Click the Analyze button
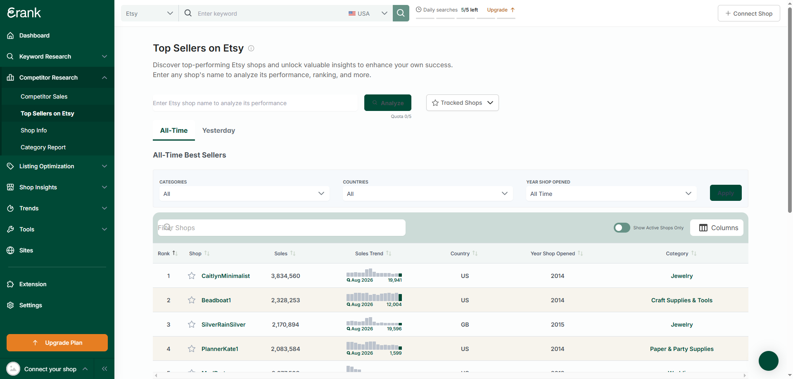 click(x=388, y=103)
